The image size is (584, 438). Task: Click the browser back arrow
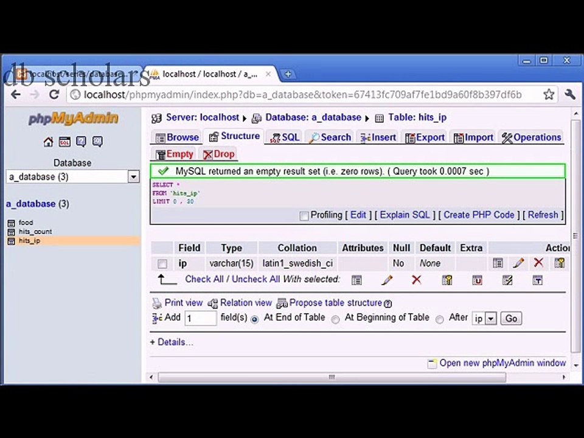coord(16,95)
